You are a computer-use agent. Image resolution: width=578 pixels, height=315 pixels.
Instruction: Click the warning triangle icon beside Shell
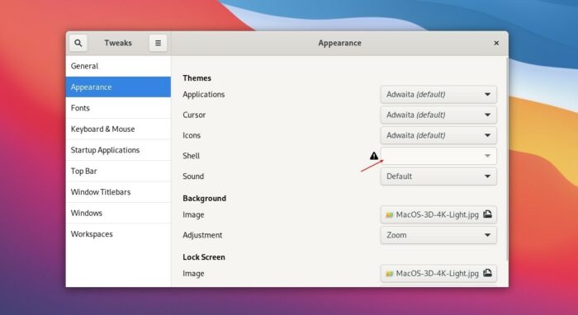(x=374, y=156)
